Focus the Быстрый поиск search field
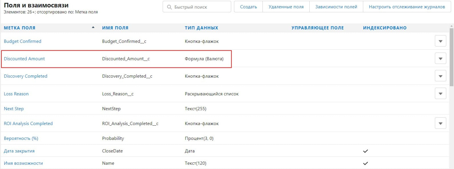 (197, 7)
